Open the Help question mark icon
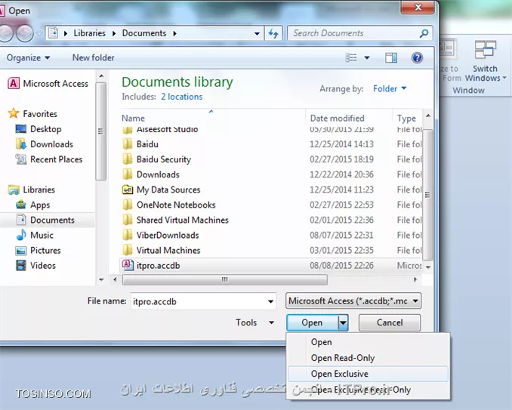The width and height of the screenshot is (512, 410). 417,58
